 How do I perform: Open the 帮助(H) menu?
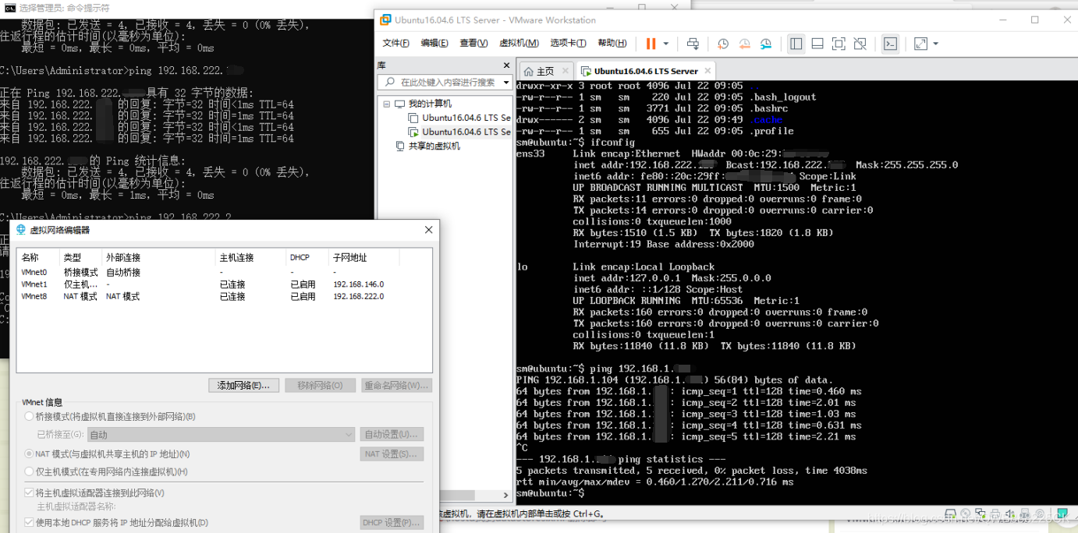(612, 44)
